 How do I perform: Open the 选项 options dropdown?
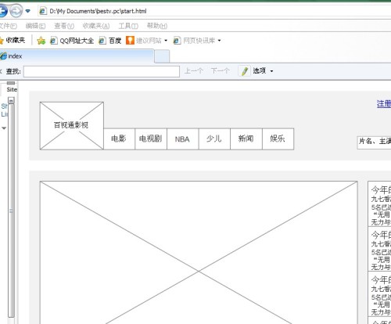click(263, 70)
